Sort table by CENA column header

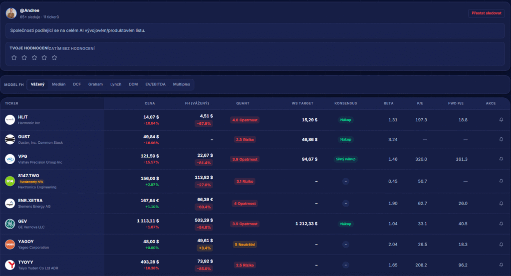coord(150,103)
